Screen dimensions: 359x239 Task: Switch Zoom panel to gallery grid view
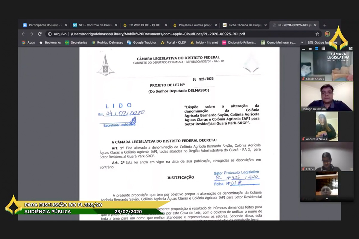323,48
